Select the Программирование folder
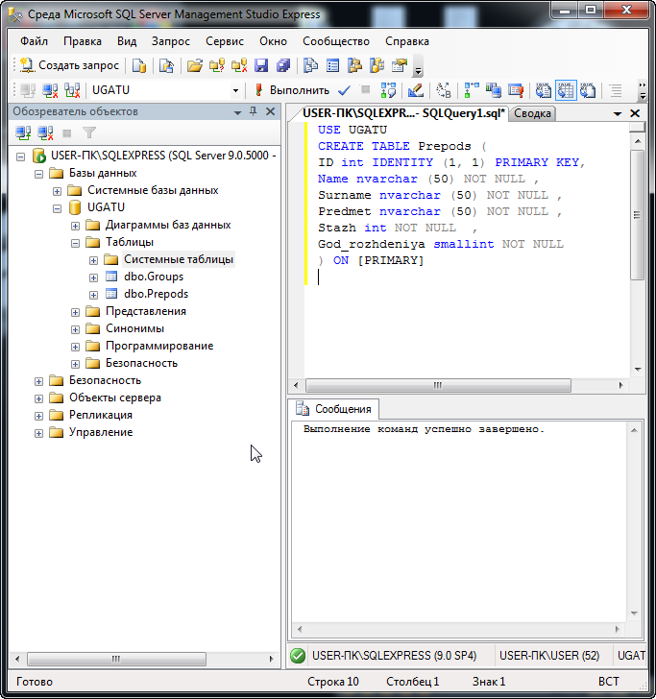The image size is (656, 699). (x=159, y=346)
